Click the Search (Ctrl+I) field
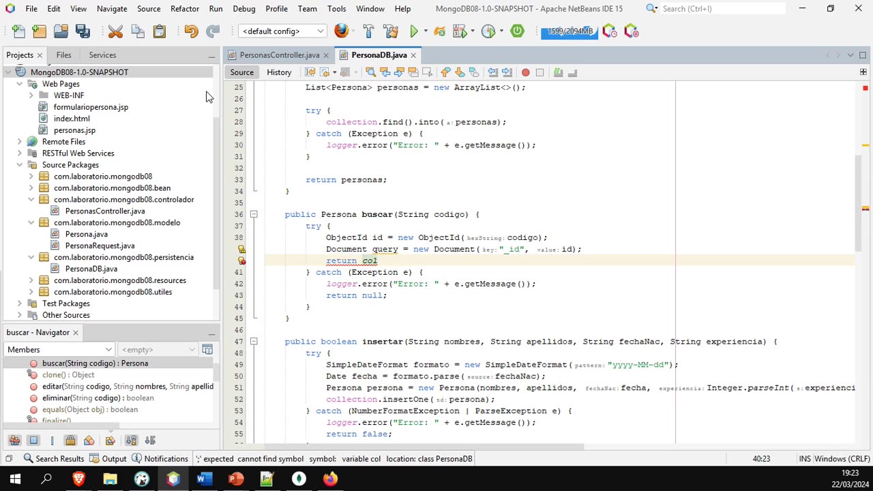The image size is (873, 491). (x=722, y=9)
